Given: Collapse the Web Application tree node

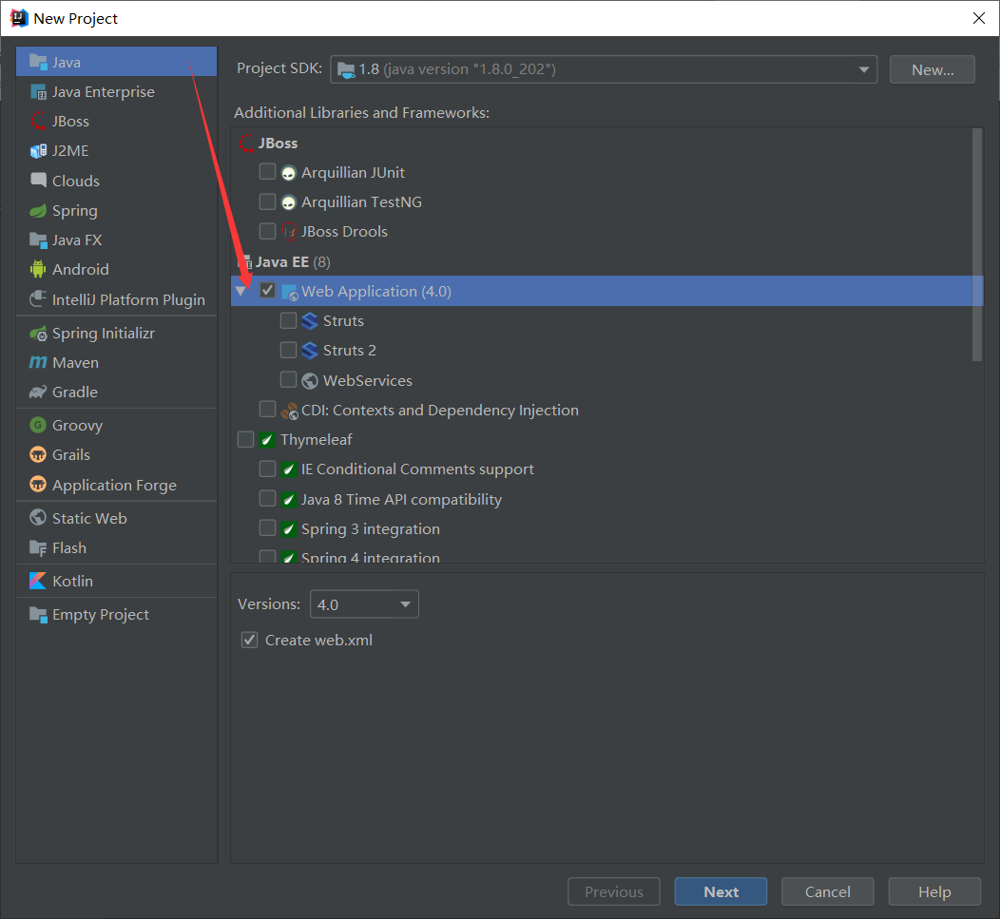Looking at the screenshot, I should [241, 291].
